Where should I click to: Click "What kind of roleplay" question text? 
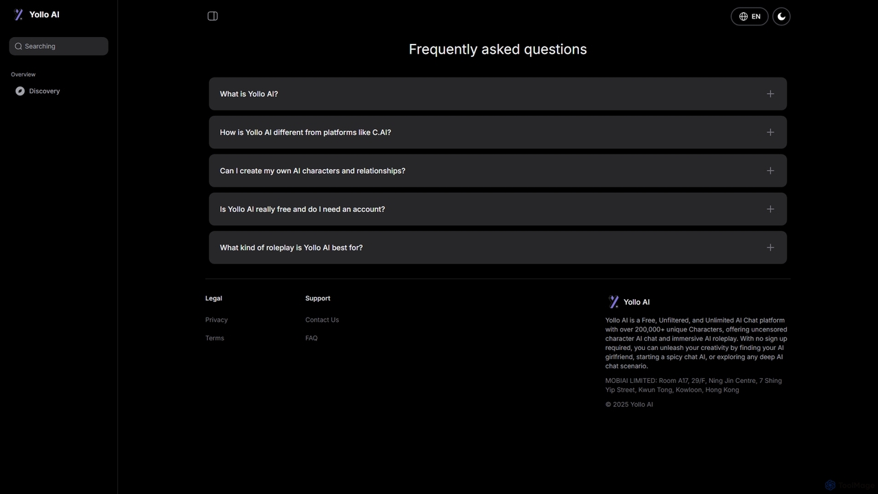(x=292, y=248)
